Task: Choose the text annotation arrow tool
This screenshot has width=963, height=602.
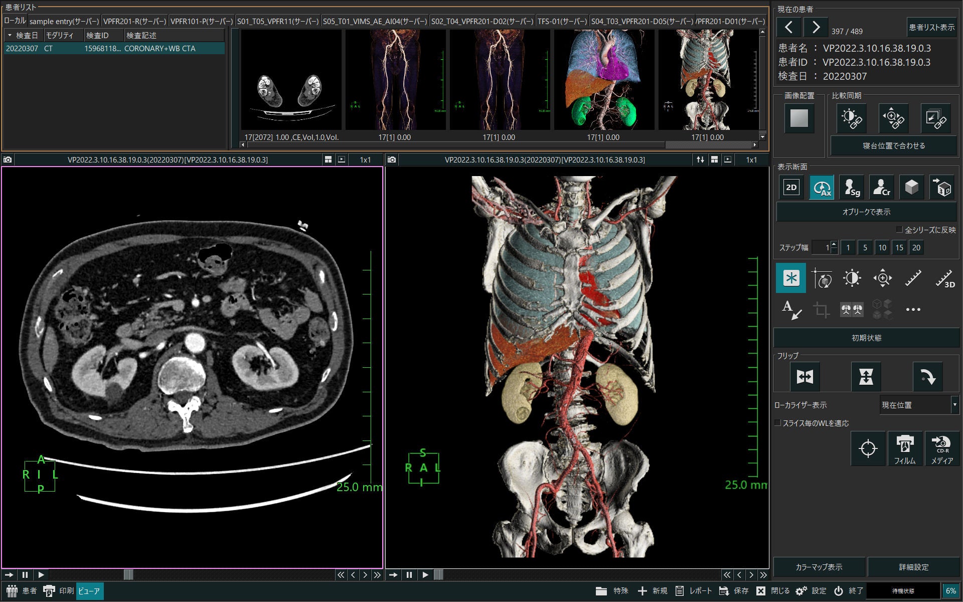Action: coord(791,309)
